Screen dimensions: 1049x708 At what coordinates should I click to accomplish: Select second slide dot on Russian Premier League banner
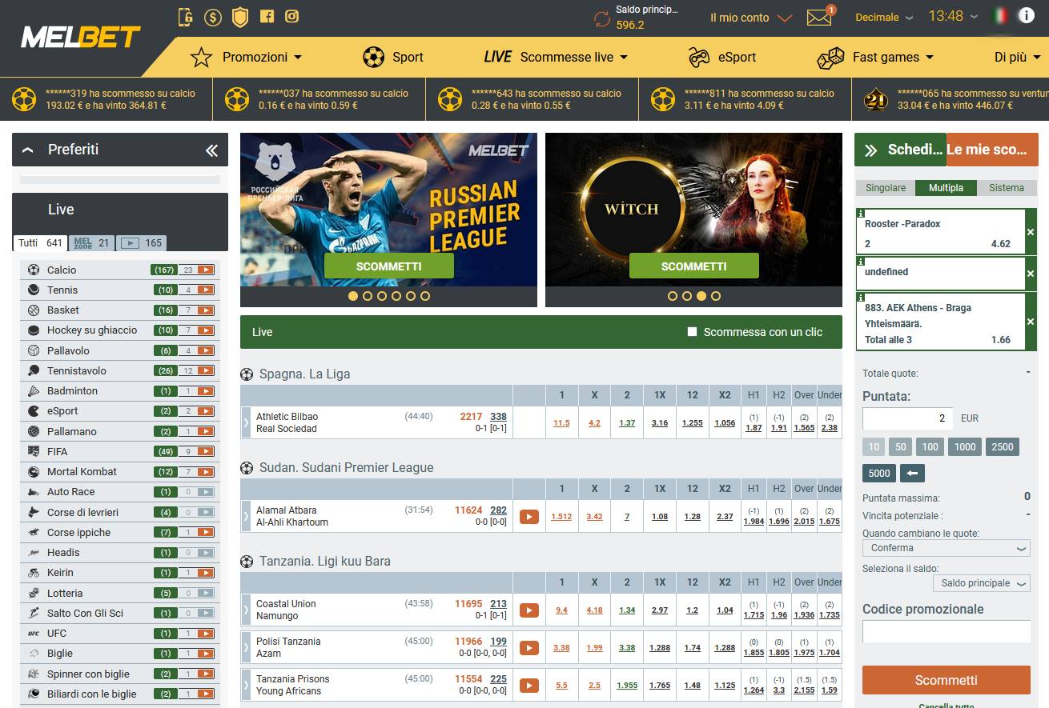tap(368, 296)
